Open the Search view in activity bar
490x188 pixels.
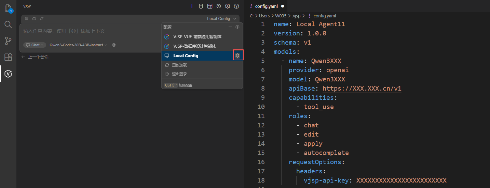click(x=8, y=25)
